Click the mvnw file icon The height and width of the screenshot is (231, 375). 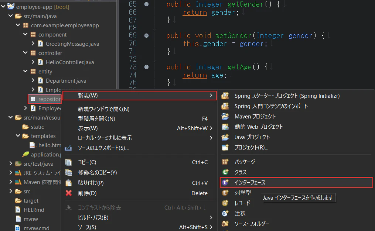(x=18, y=219)
